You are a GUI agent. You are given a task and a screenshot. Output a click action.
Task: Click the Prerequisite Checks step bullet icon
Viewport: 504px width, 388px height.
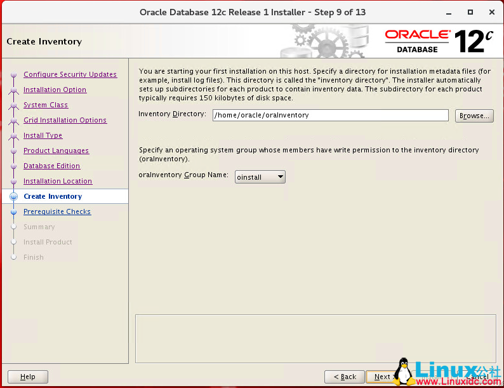[x=13, y=212]
